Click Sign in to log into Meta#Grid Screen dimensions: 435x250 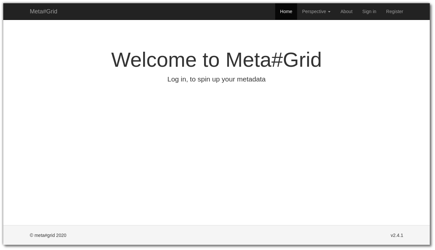pyautogui.click(x=369, y=11)
